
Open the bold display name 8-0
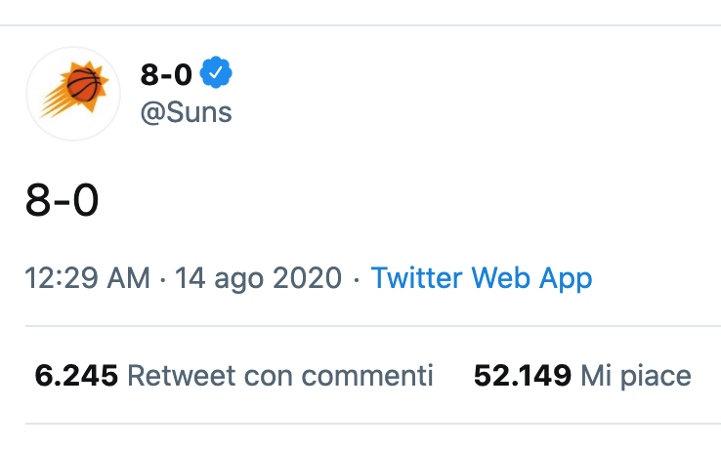[166, 74]
